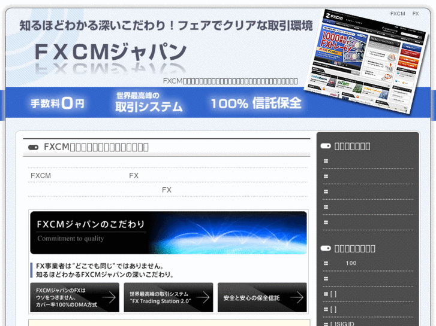Click the 100% 信託保全 text in the blue band
The height and width of the screenshot is (326, 436).
[256, 103]
